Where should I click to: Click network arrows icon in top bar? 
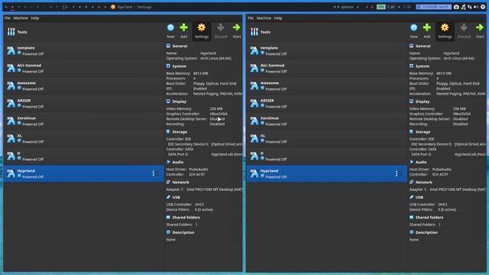coord(470,7)
